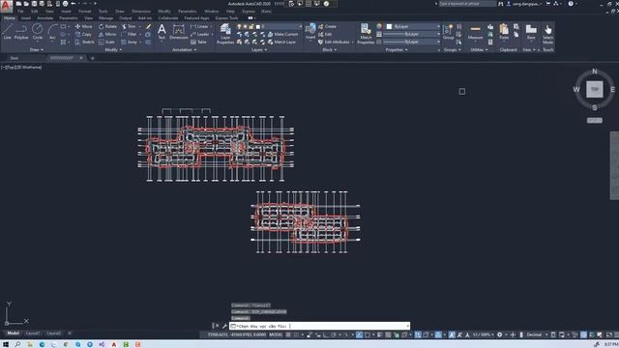This screenshot has width=619, height=348.
Task: Click the object color swatch in Properties panel
Action: point(389,26)
